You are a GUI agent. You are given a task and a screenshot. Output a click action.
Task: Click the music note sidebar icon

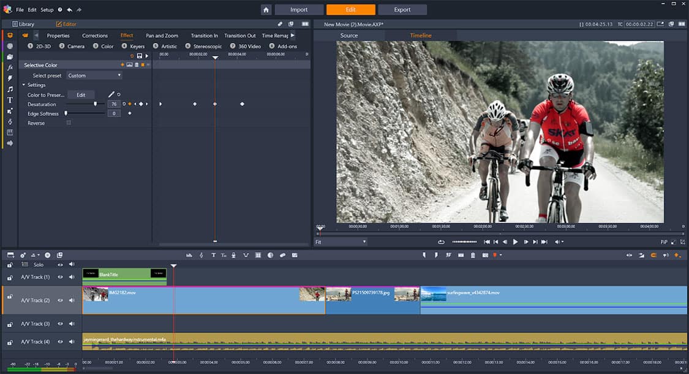click(10, 89)
